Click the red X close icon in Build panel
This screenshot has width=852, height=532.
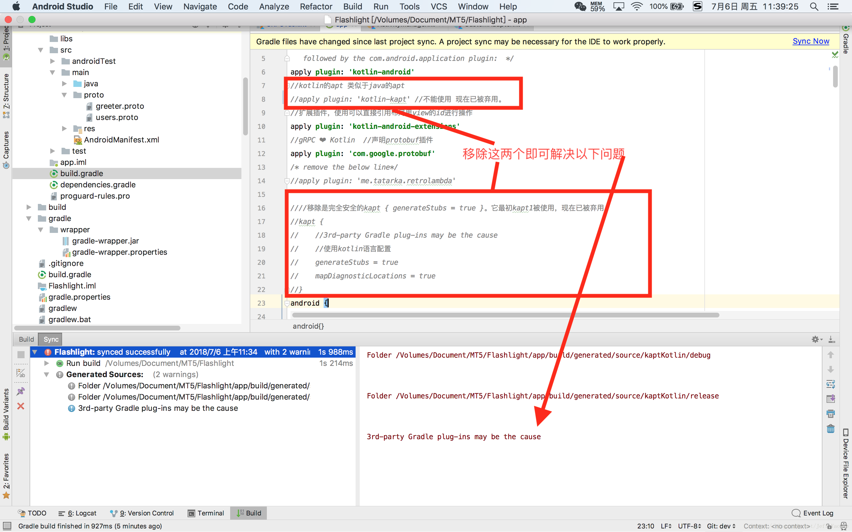(21, 406)
